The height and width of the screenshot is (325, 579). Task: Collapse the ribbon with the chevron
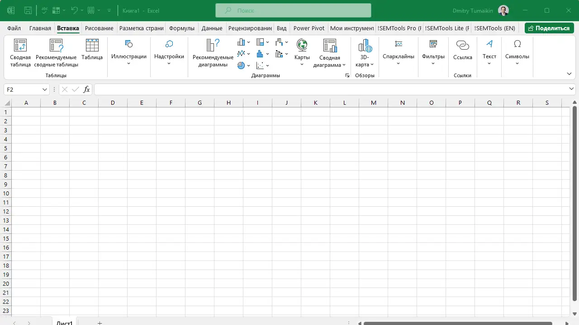[570, 74]
